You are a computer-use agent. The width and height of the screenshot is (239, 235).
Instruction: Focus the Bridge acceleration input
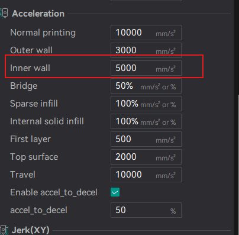click(146, 86)
